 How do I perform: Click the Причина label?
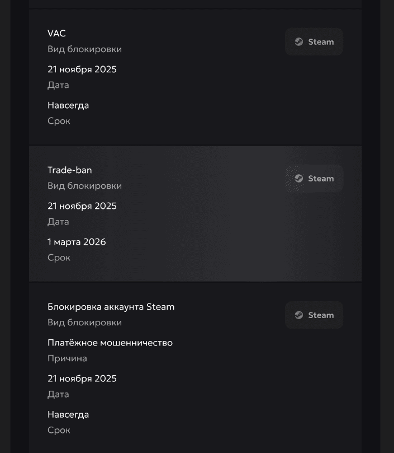pos(67,358)
